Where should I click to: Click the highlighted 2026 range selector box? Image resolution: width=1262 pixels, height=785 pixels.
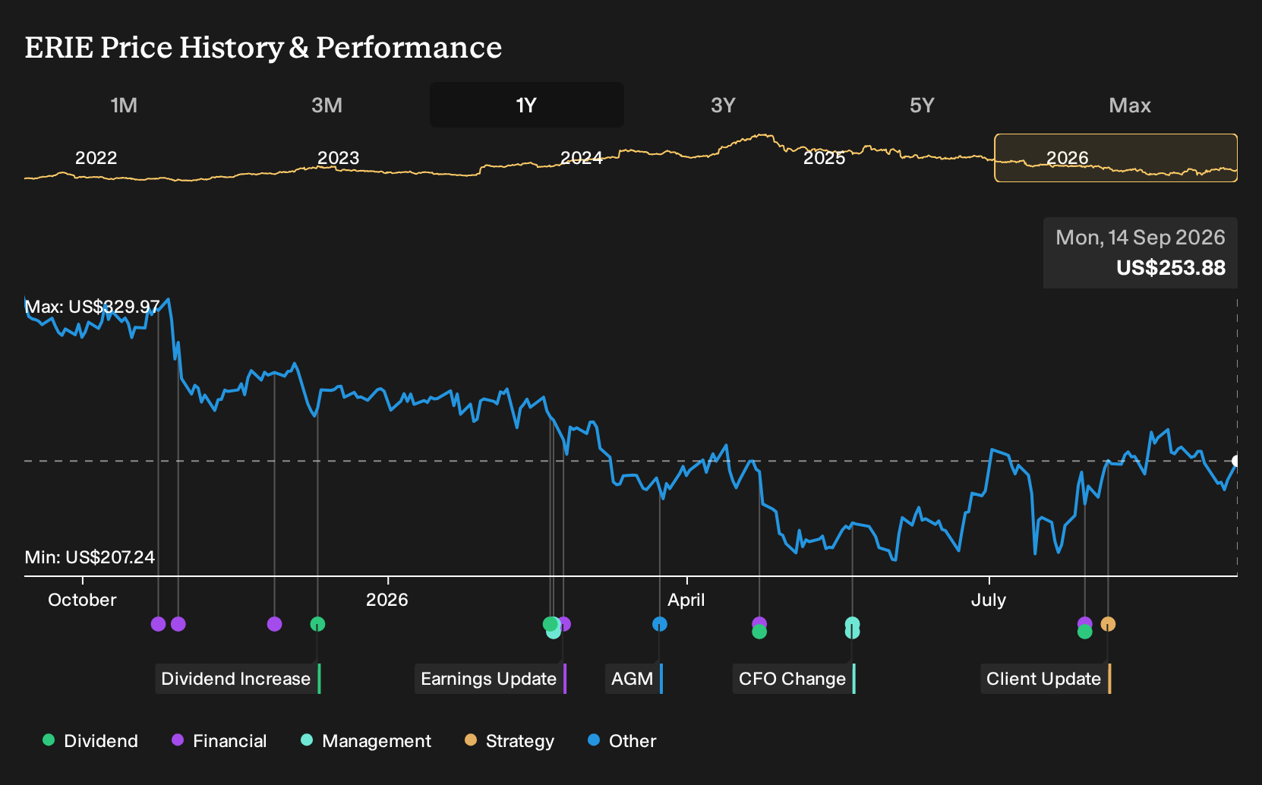[x=1116, y=158]
